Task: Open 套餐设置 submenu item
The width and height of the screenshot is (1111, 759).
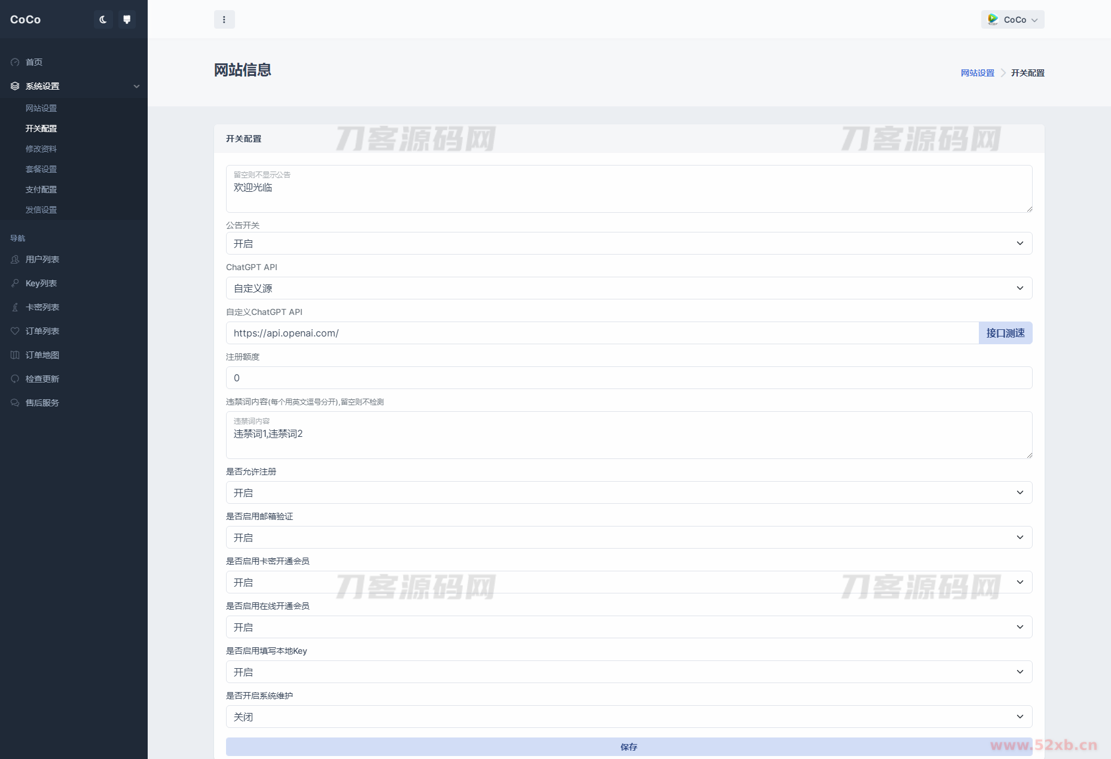Action: [x=41, y=169]
